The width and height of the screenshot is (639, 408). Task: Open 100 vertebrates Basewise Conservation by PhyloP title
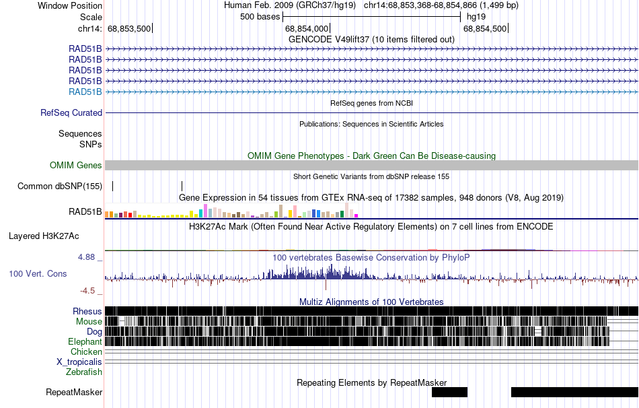click(371, 257)
